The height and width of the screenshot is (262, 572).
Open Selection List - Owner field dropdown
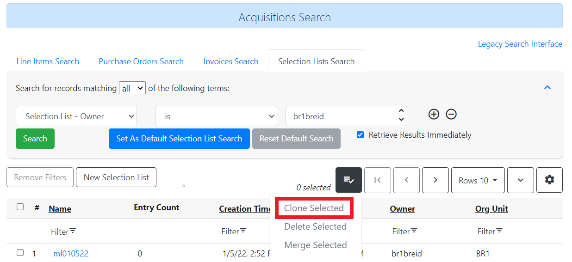(76, 116)
